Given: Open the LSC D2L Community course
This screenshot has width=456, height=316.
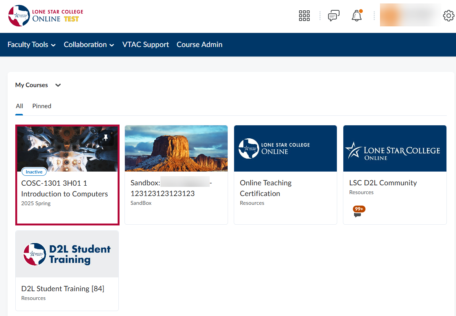Looking at the screenshot, I should [x=383, y=183].
